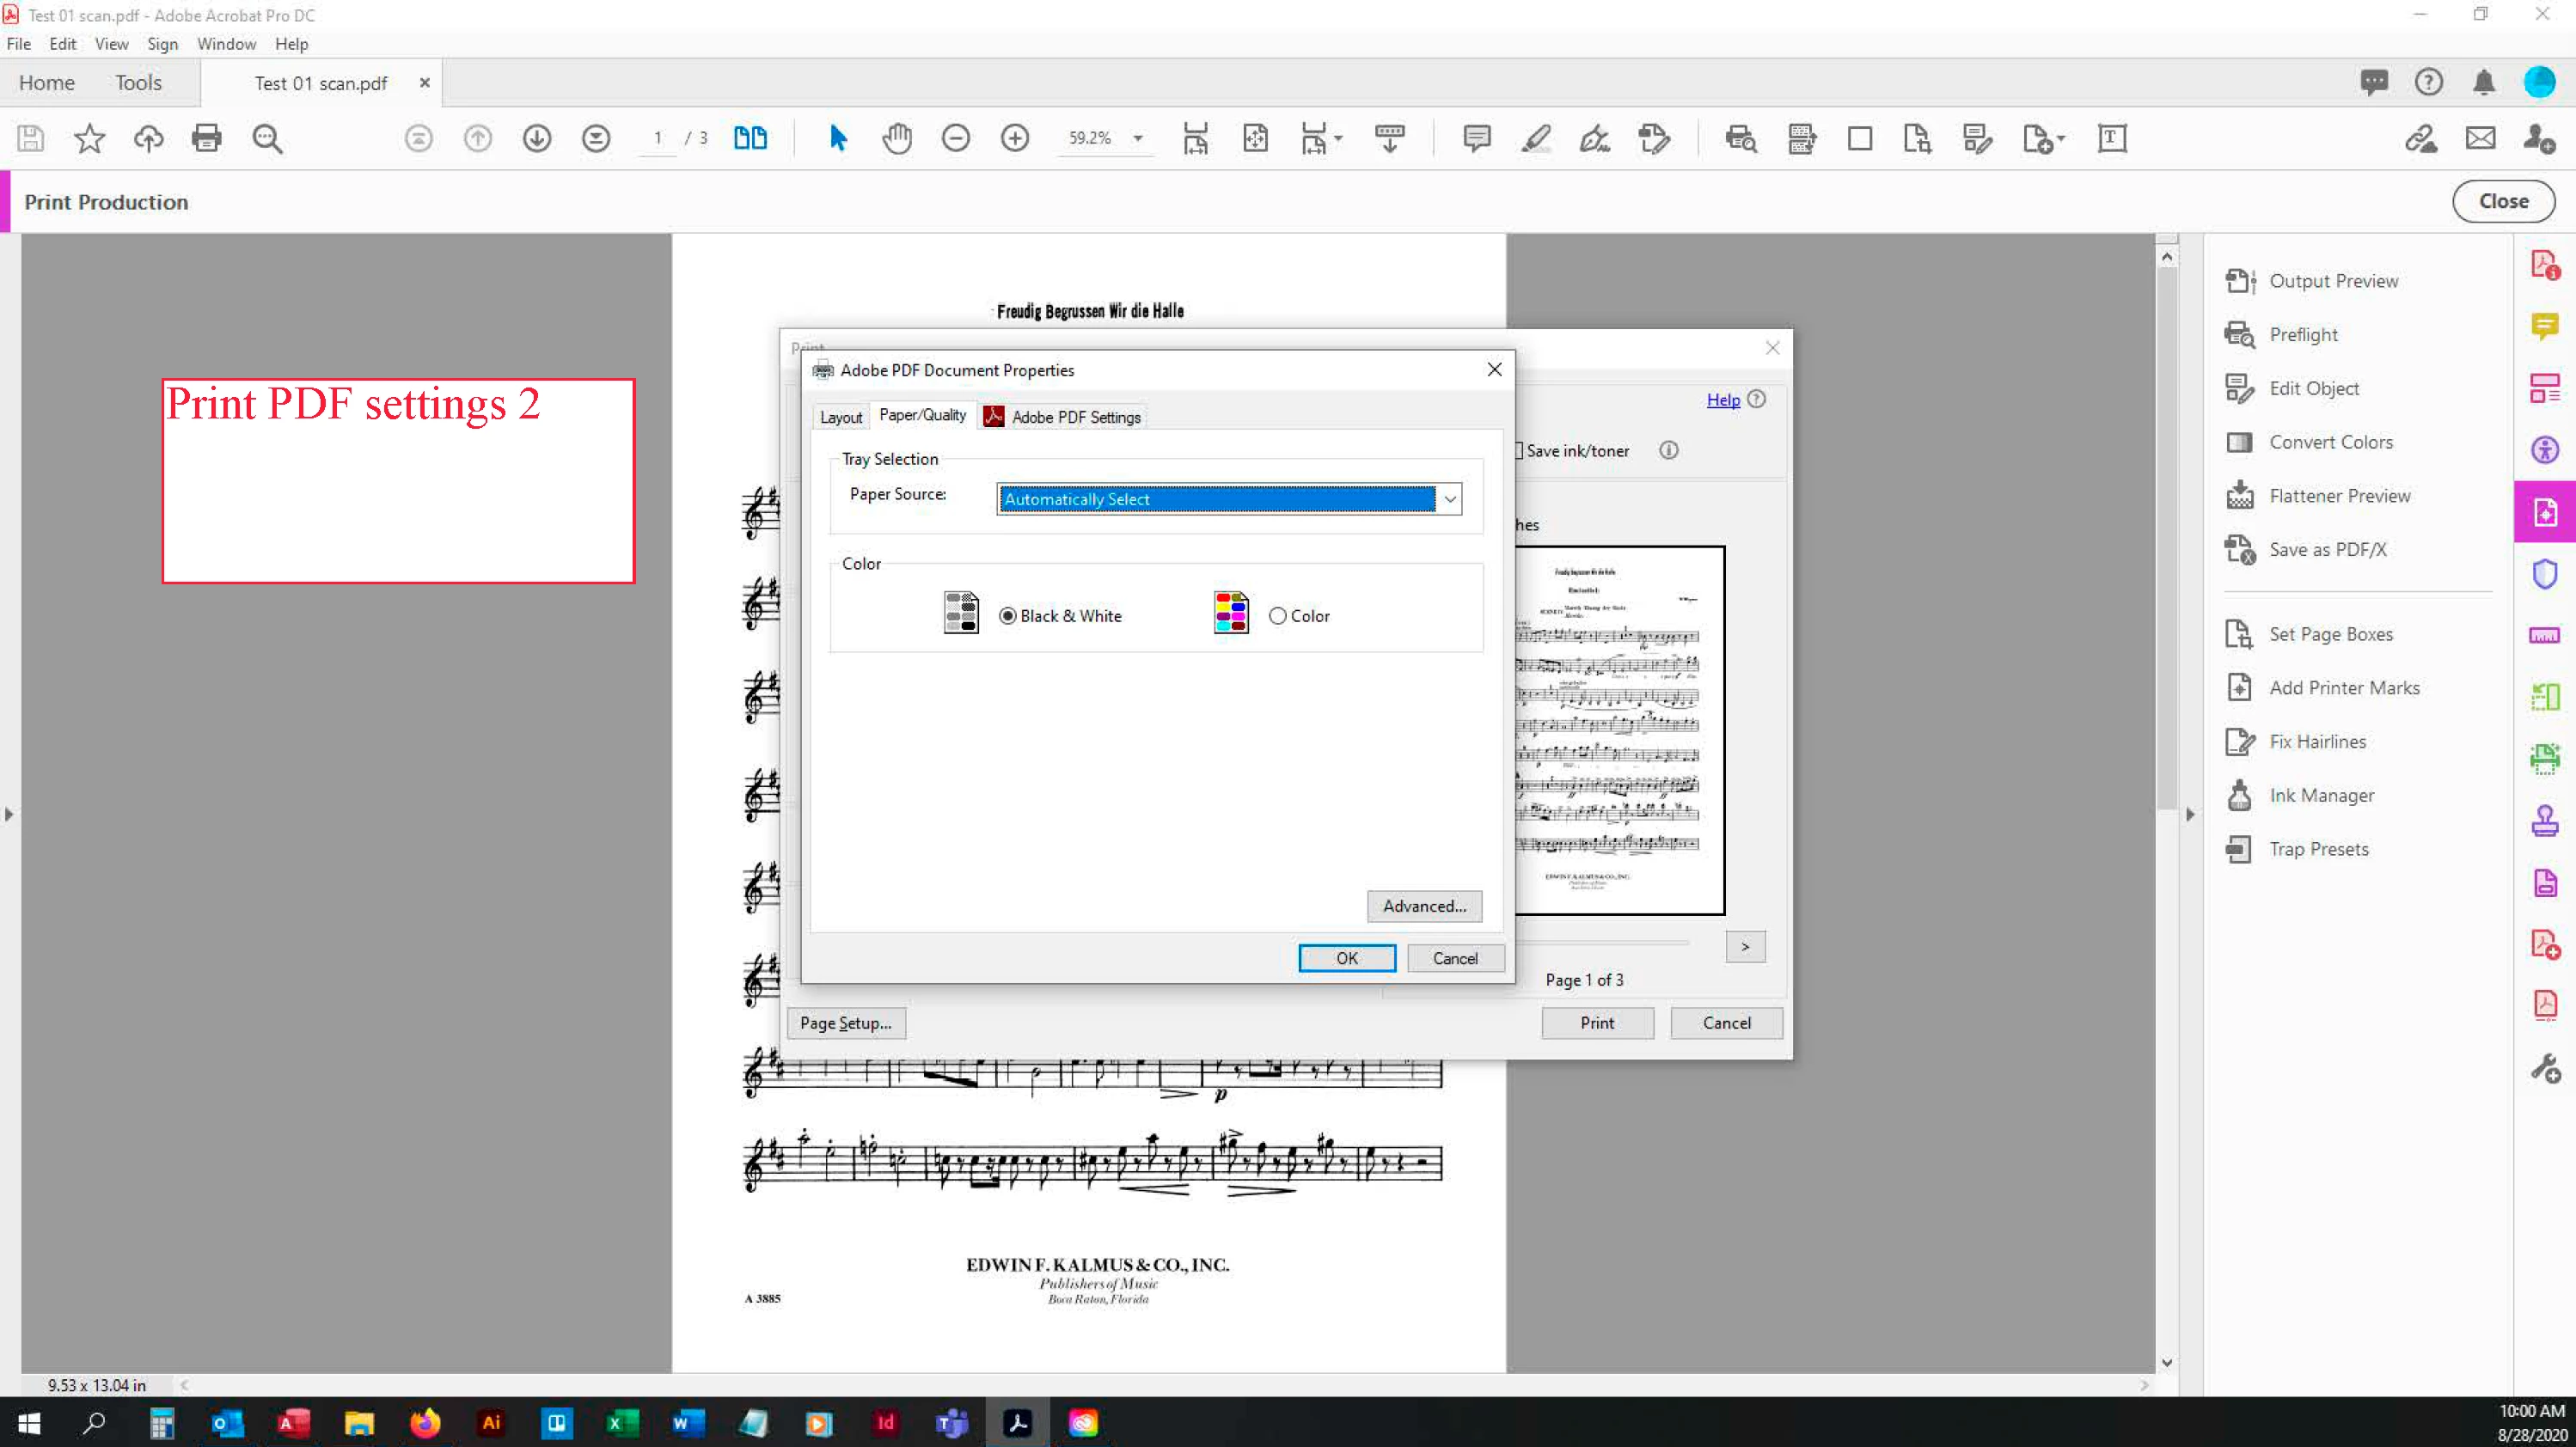Select the Black & White radio button
The width and height of the screenshot is (2576, 1447).
1008,616
